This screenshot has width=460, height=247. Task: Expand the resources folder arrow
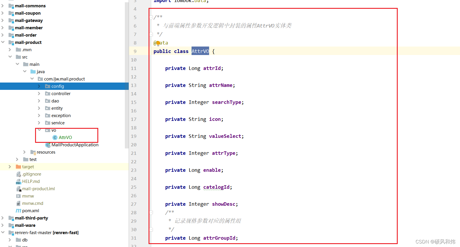click(25, 152)
